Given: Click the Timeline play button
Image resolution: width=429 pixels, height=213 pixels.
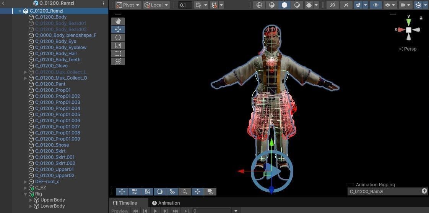Looking at the screenshot, I should click(x=155, y=211).
